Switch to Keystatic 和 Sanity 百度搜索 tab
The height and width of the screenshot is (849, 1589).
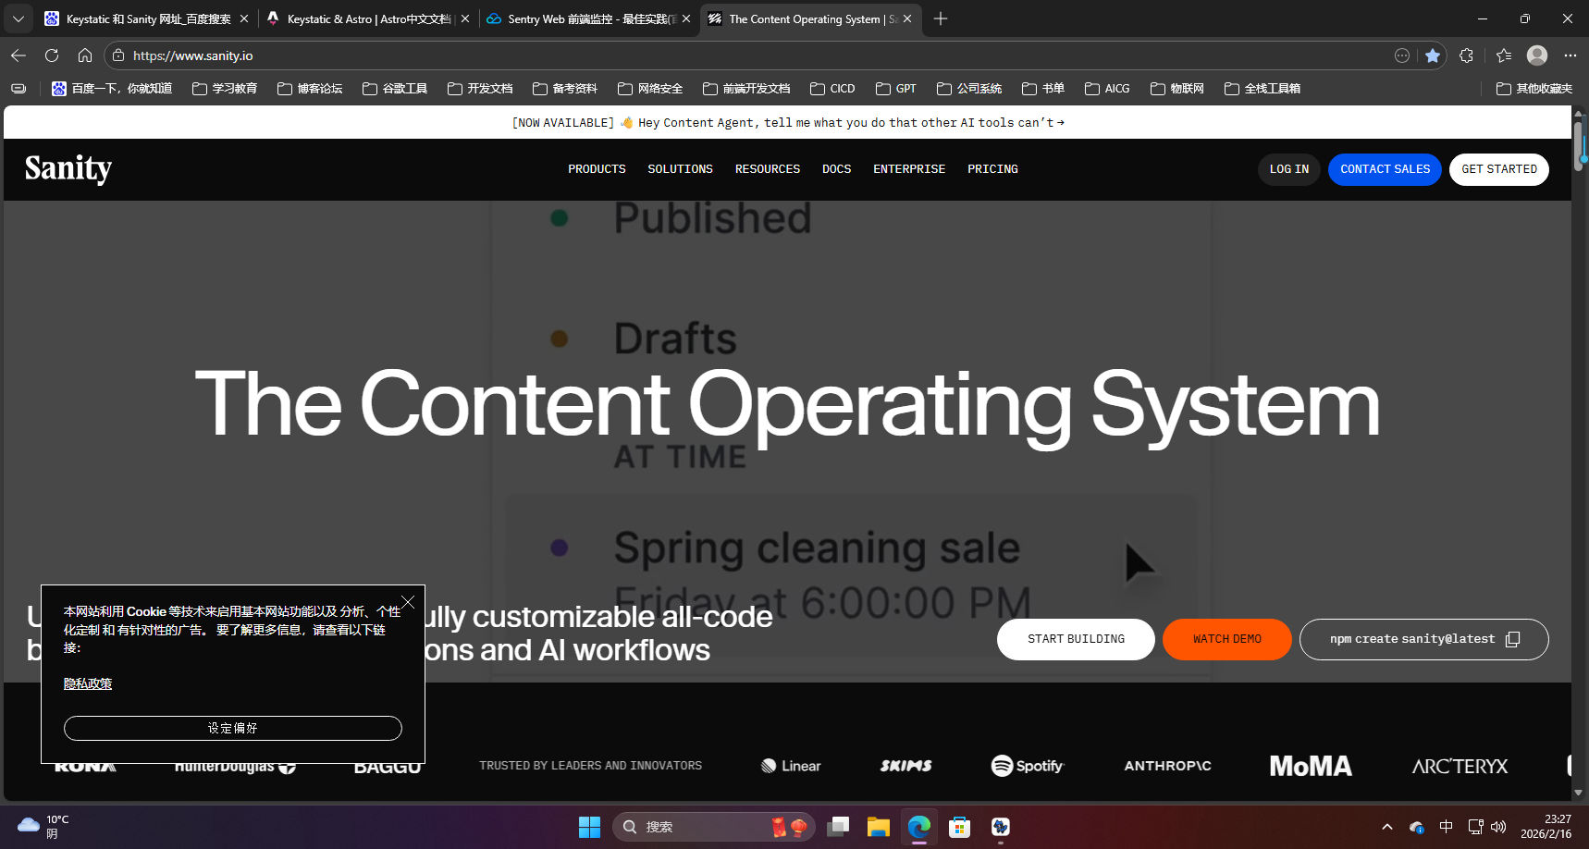(x=146, y=18)
